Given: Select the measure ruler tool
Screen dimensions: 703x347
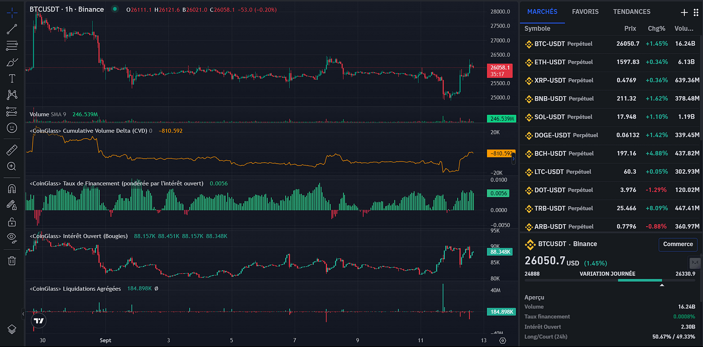Looking at the screenshot, I should pos(12,149).
